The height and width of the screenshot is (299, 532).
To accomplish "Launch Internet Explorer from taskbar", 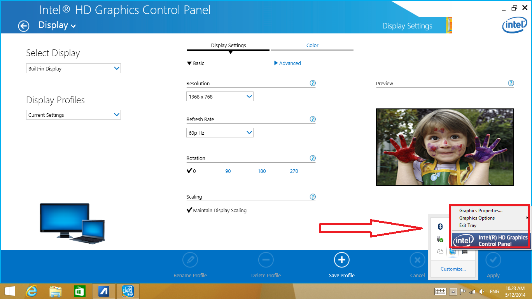I will tap(31, 291).
